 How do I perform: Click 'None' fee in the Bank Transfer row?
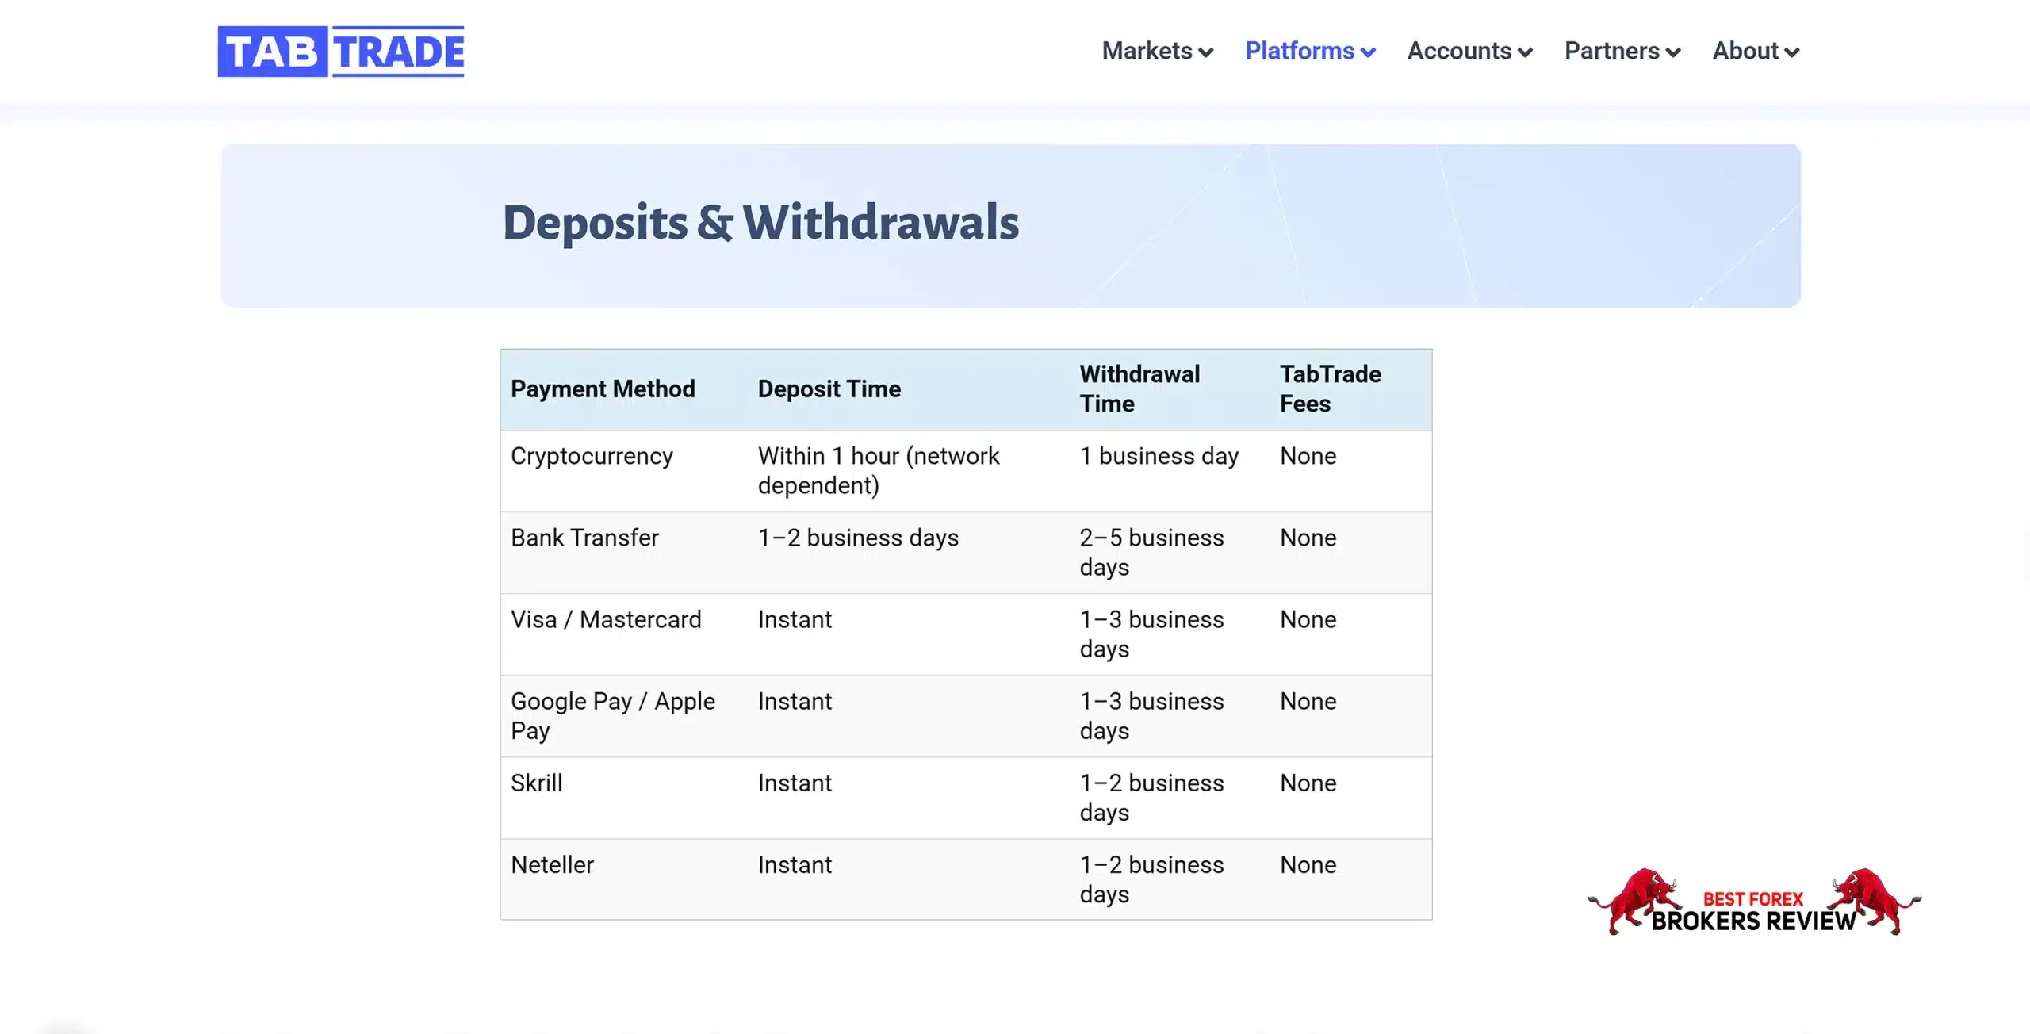pos(1308,538)
